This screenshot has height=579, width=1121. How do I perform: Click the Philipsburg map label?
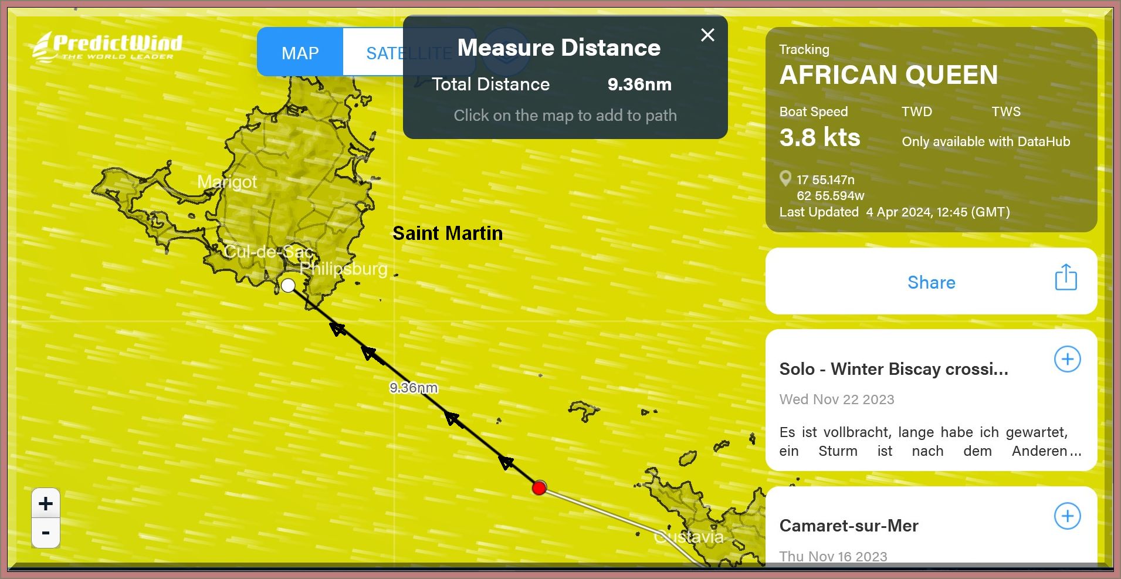coord(343,269)
